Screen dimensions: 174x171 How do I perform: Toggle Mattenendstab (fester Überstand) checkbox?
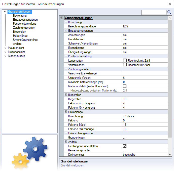coord(125,86)
